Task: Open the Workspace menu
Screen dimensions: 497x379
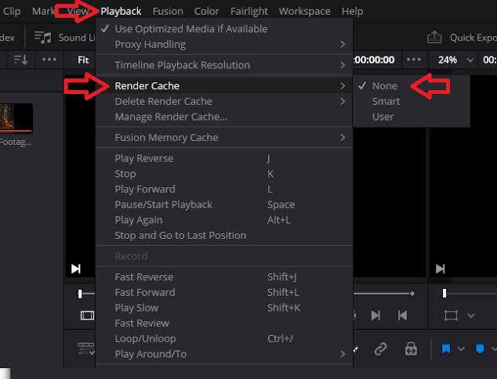Action: tap(305, 12)
